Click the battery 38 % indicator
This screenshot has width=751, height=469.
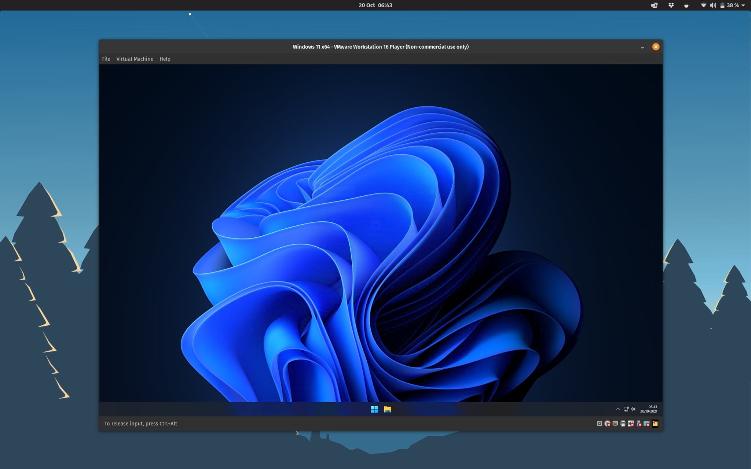pos(729,5)
